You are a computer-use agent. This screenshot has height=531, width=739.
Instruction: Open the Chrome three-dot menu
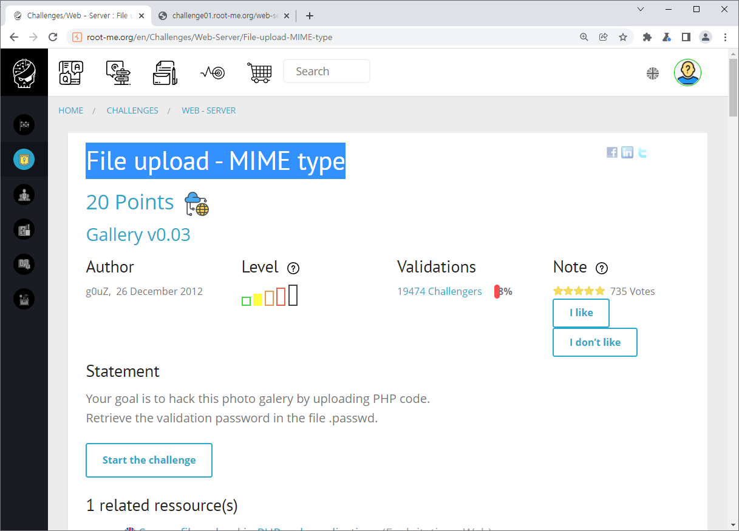(x=725, y=37)
